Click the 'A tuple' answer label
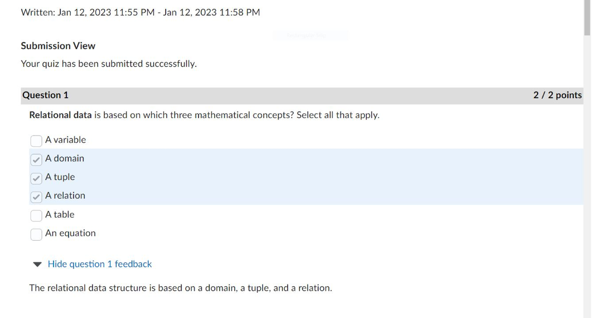The width and height of the screenshot is (599, 318). coord(60,177)
